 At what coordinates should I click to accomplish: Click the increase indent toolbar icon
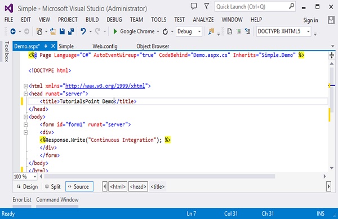pos(238,32)
